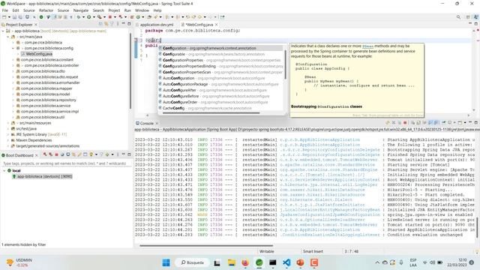Click the red Stop square in the Boot Dashboard toolbar
The image size is (480, 270).
click(x=56, y=154)
